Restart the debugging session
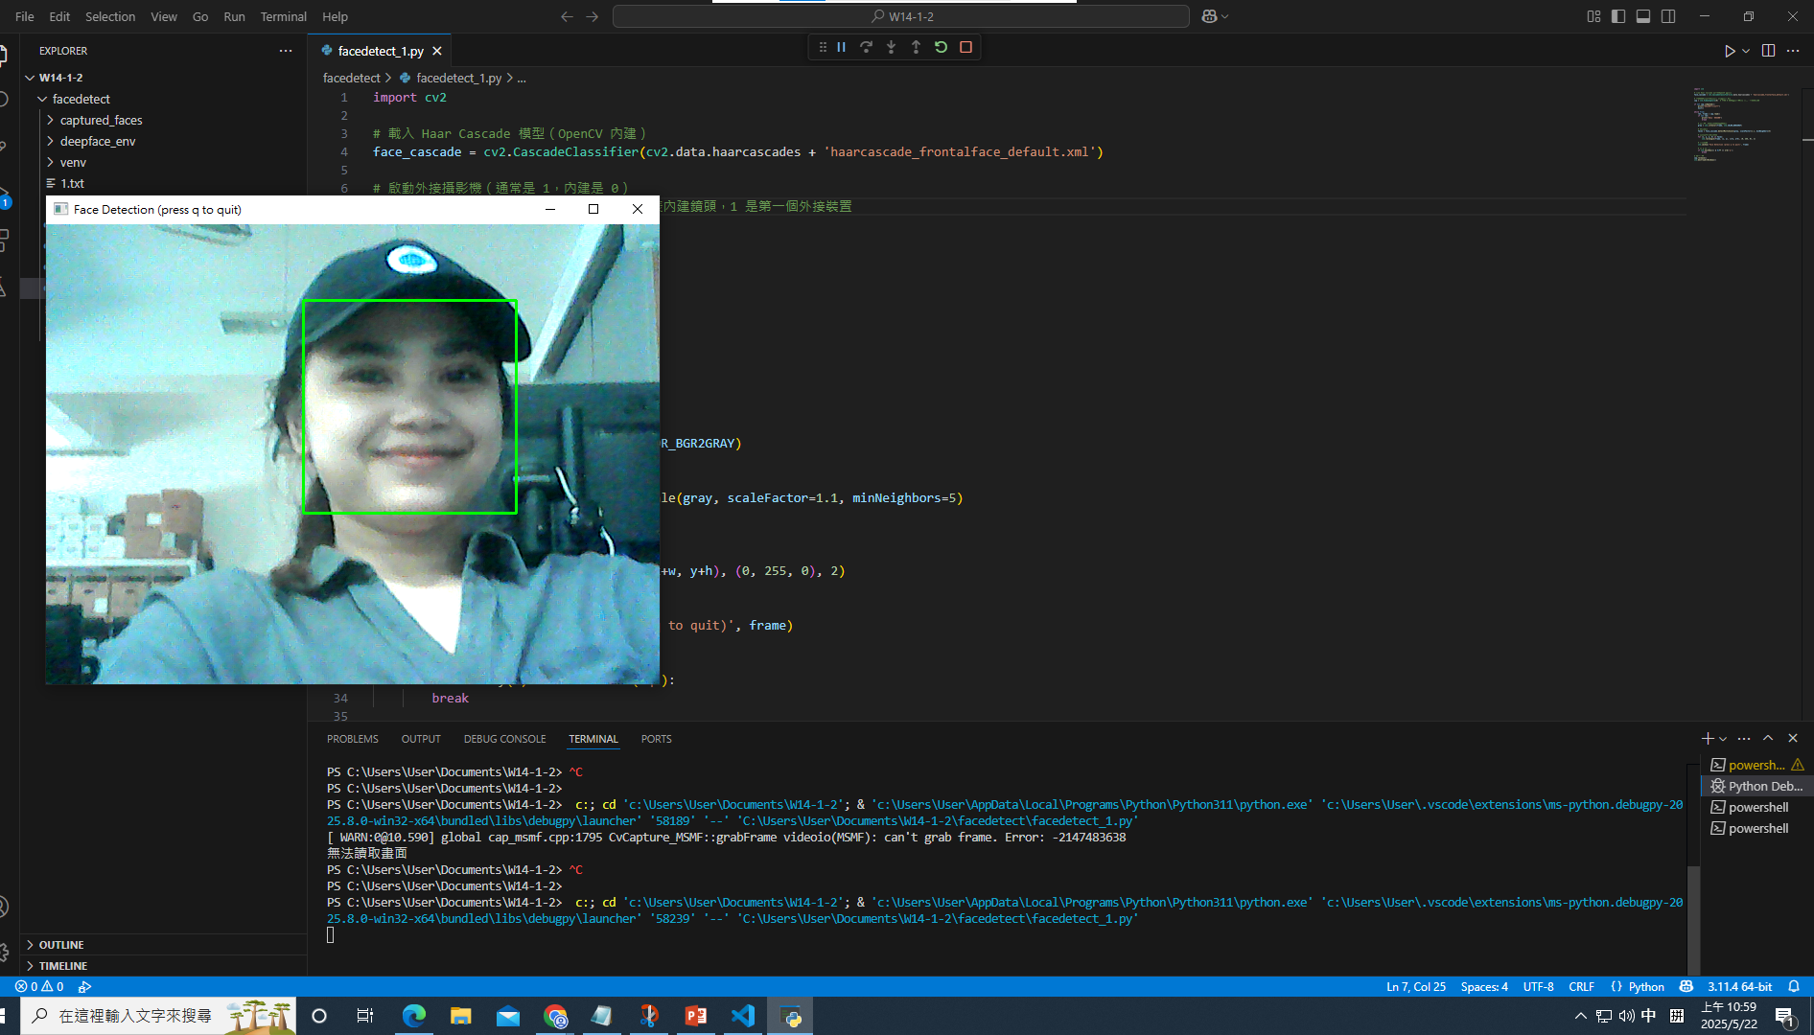This screenshot has width=1814, height=1035. coord(941,47)
